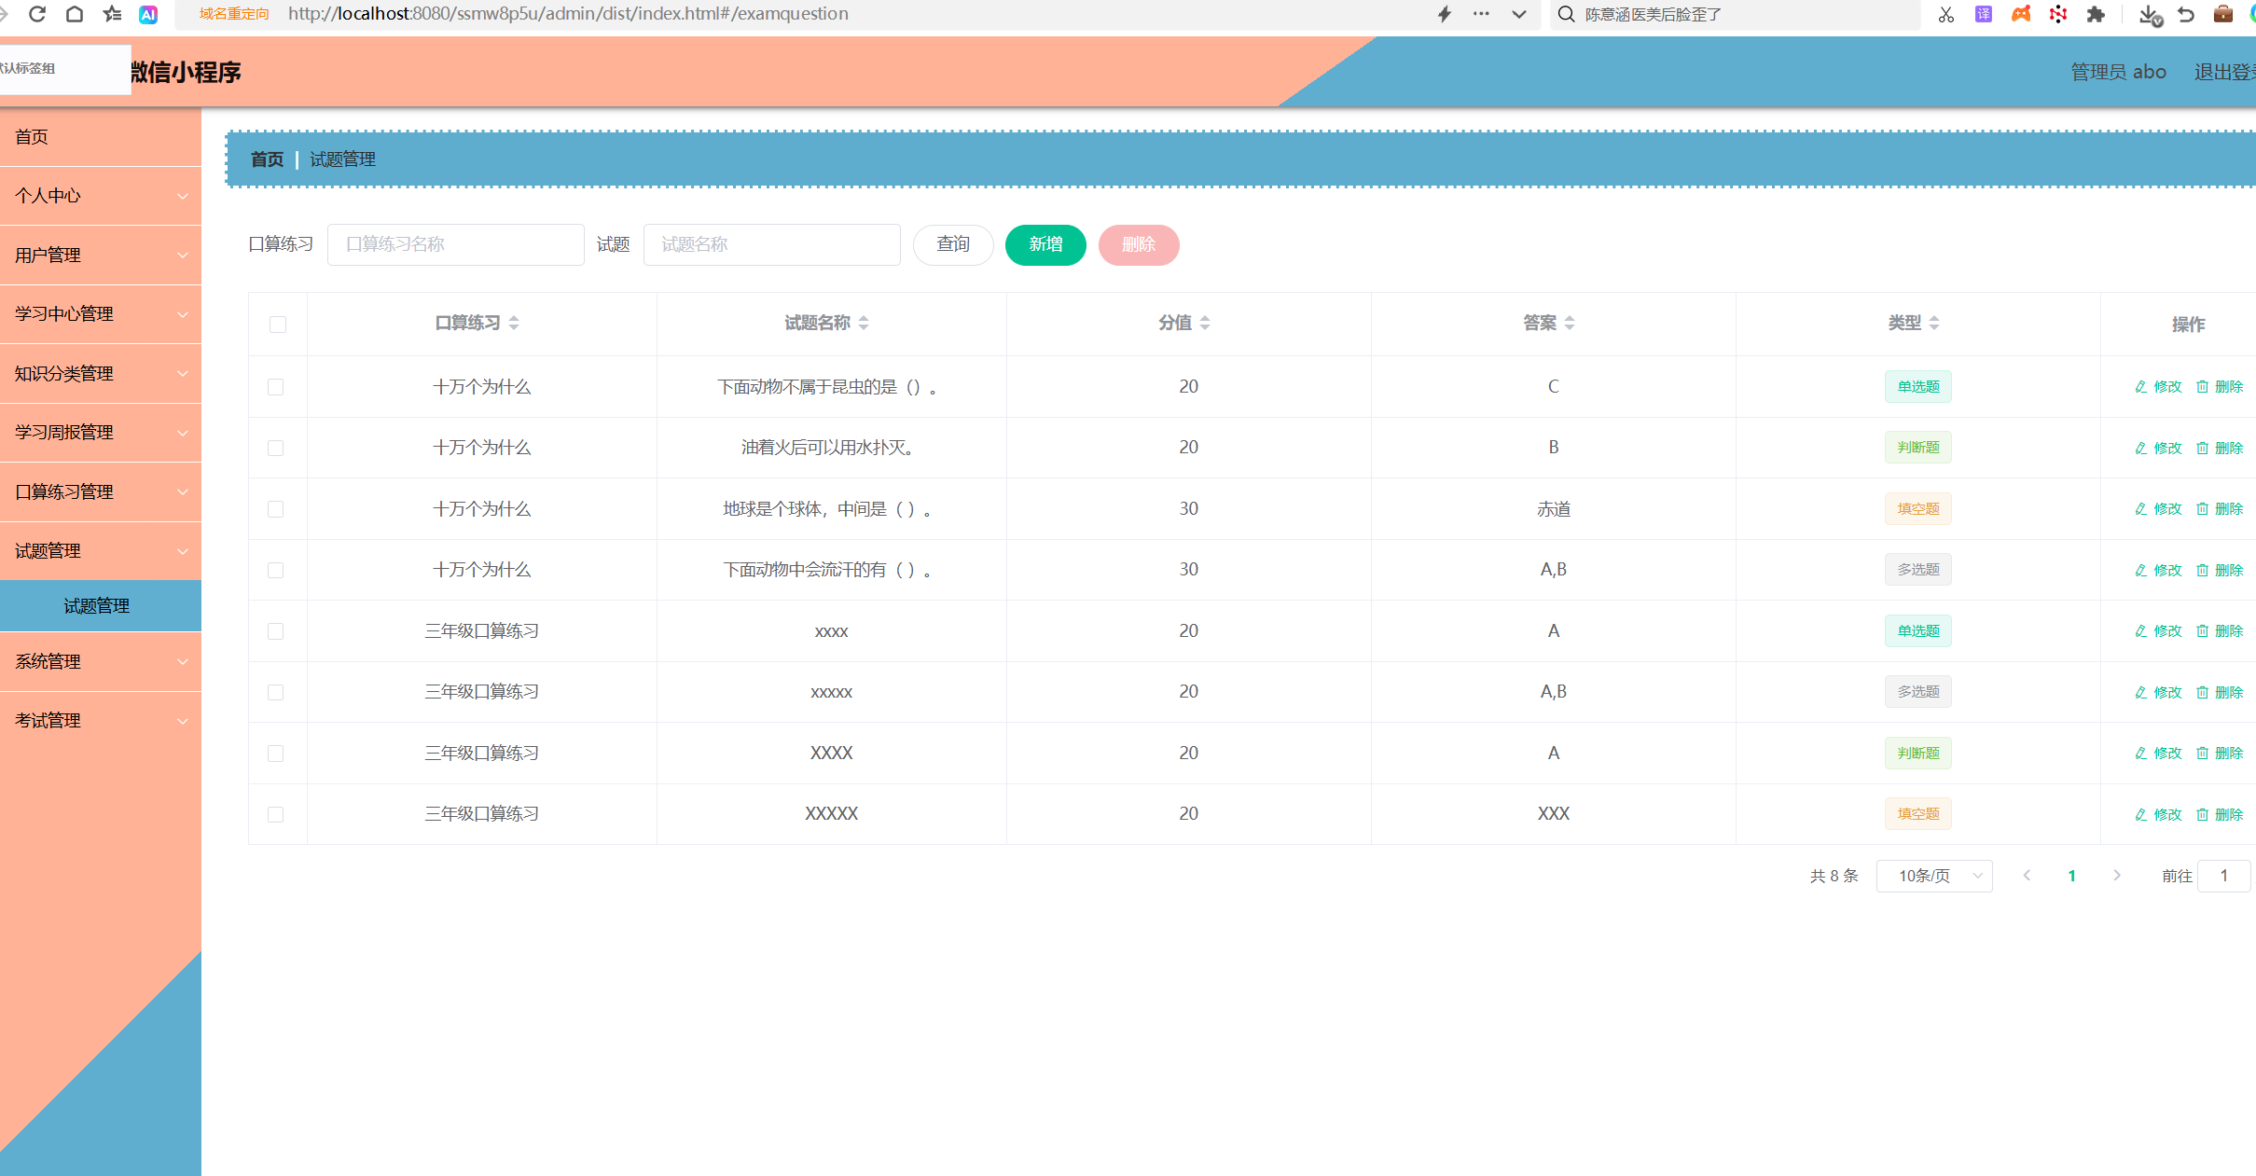The width and height of the screenshot is (2256, 1176).
Task: Focus the 口算练习名称 search field
Action: coord(455,244)
